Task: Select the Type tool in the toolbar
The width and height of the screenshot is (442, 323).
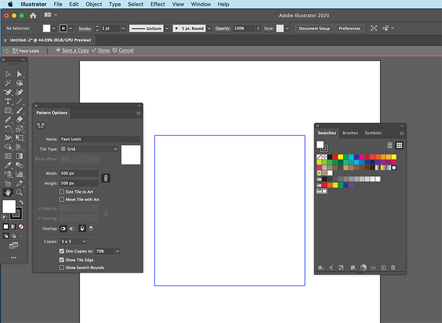Action: 7,101
